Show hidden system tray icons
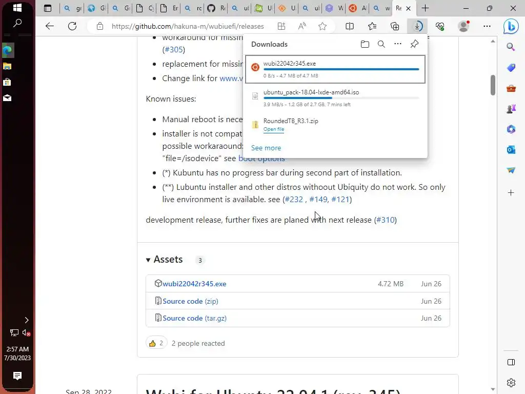This screenshot has width=525, height=394. pyautogui.click(x=27, y=320)
